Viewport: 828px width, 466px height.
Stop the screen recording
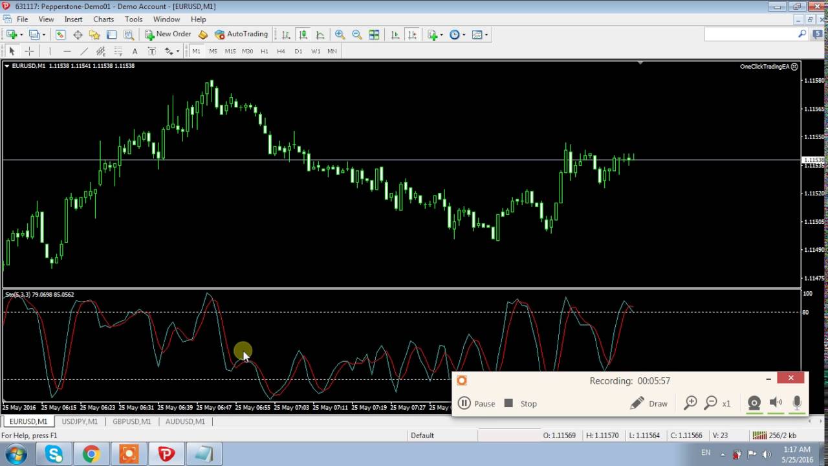coord(521,403)
